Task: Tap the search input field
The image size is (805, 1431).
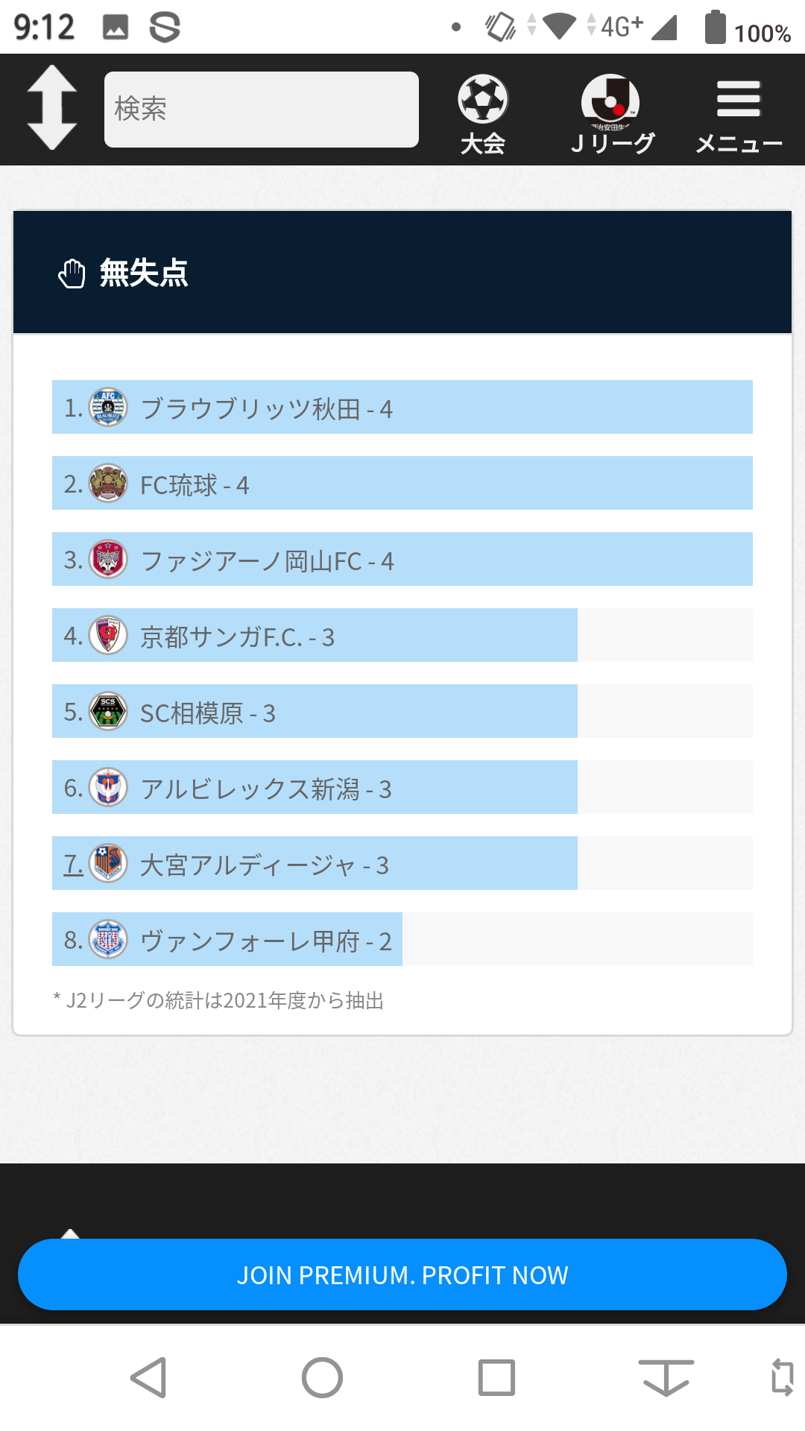Action: pyautogui.click(x=261, y=110)
